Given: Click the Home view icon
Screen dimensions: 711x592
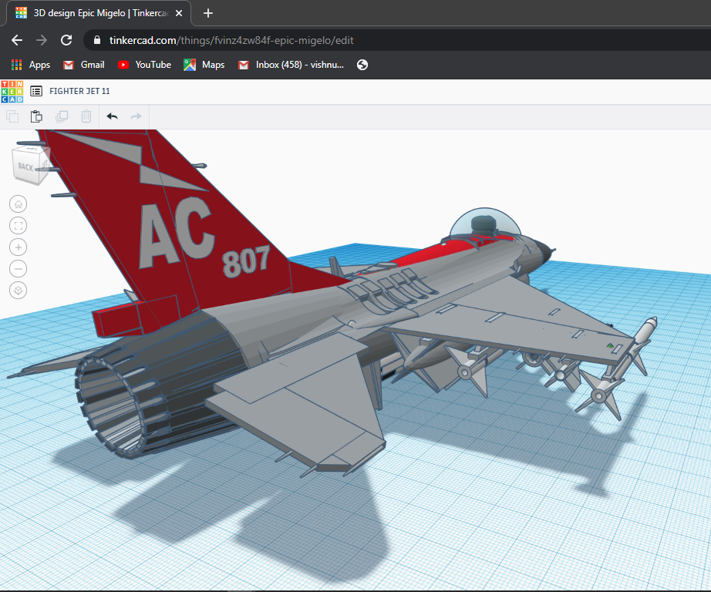Looking at the screenshot, I should coord(18,203).
